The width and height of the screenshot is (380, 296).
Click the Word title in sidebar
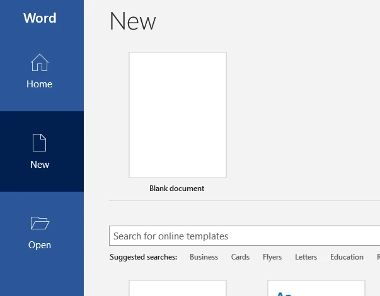tap(40, 18)
